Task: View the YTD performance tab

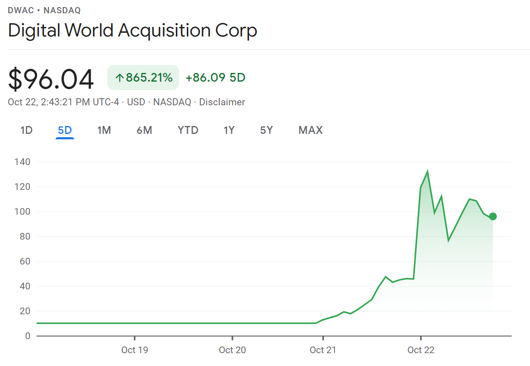Action: [188, 130]
